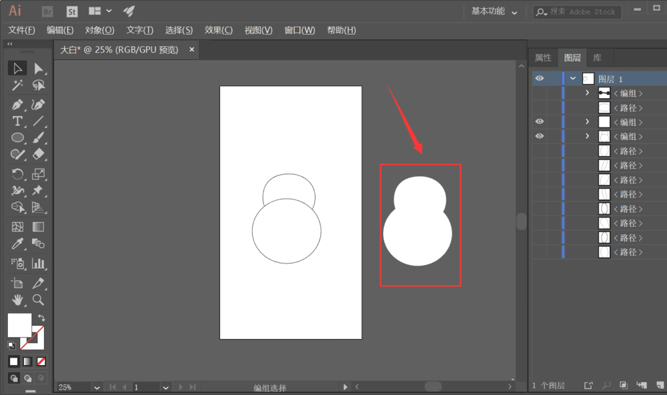Hide the 编组 row with white square thumbnail
Viewport: 667px width, 395px height.
pos(540,121)
